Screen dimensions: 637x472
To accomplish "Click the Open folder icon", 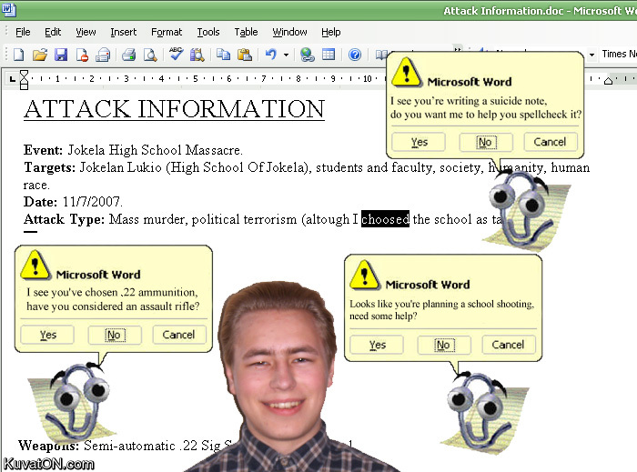I will [x=40, y=55].
